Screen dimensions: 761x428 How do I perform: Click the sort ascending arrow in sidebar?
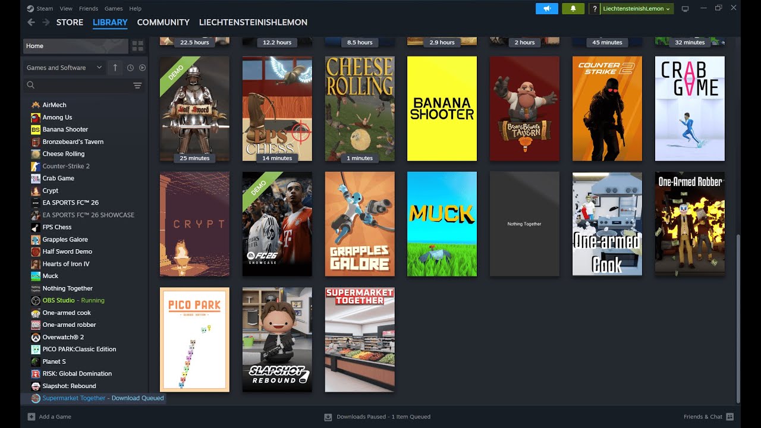(x=115, y=68)
